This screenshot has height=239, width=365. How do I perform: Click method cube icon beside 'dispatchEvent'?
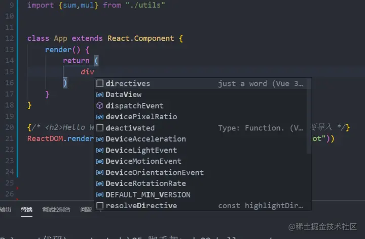point(100,106)
